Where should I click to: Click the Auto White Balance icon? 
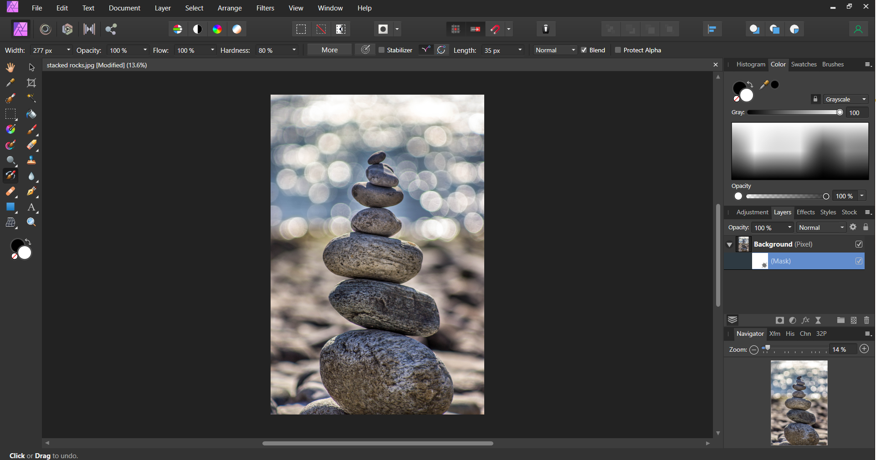point(237,29)
